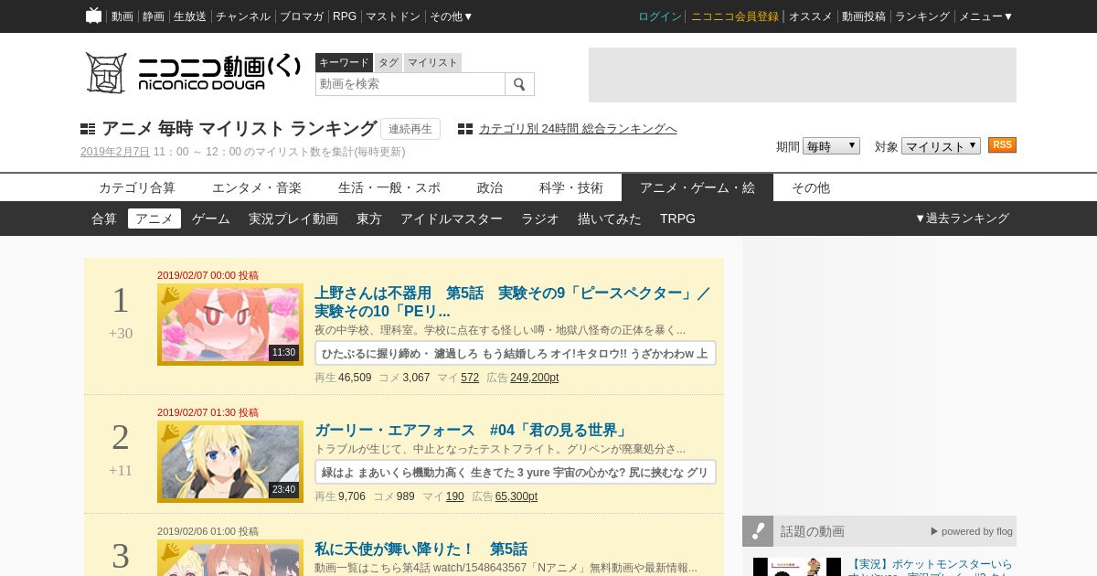Switch to 科学・技術 category tab
1097x576 pixels.
[x=571, y=187]
